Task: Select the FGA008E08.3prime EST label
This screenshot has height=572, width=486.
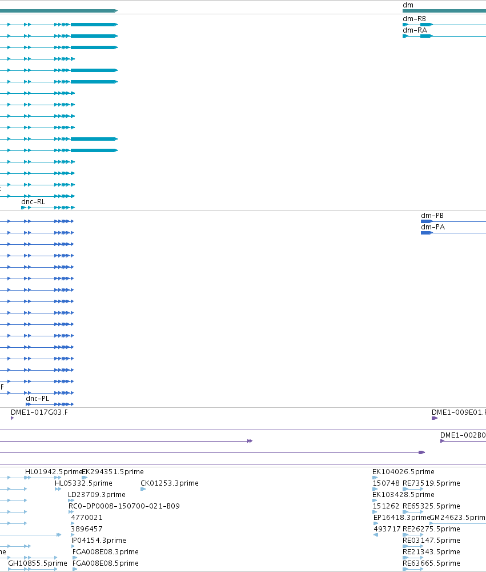Action: [106, 551]
